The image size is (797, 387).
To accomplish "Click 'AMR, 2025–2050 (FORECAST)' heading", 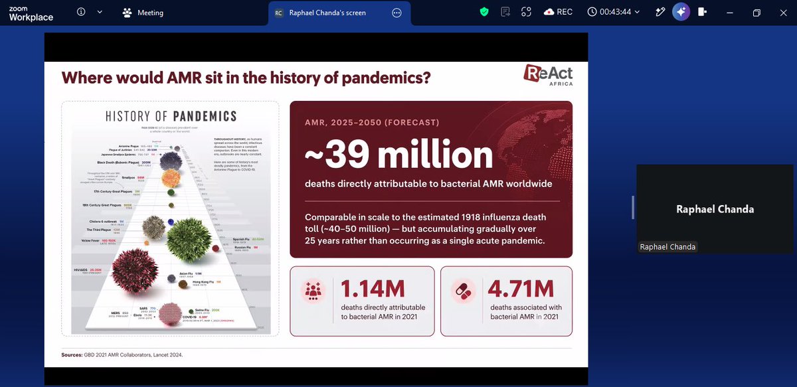I will pos(372,123).
